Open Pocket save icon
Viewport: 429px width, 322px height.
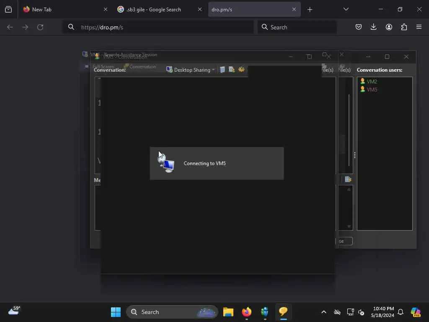pos(359,27)
